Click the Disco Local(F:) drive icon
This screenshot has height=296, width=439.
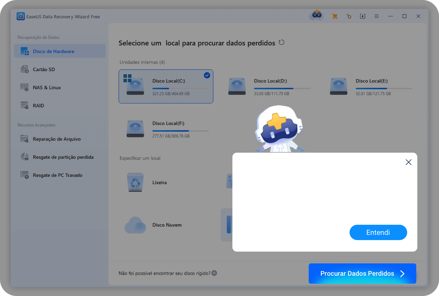[135, 129]
